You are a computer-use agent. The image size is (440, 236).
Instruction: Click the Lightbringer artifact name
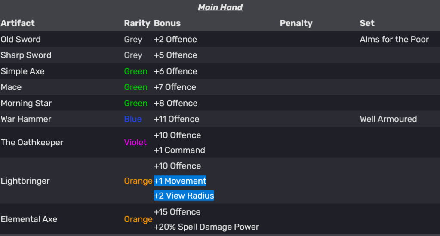pos(25,181)
